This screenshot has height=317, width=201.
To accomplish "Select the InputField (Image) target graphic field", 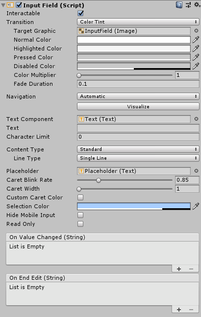I will [134, 31].
